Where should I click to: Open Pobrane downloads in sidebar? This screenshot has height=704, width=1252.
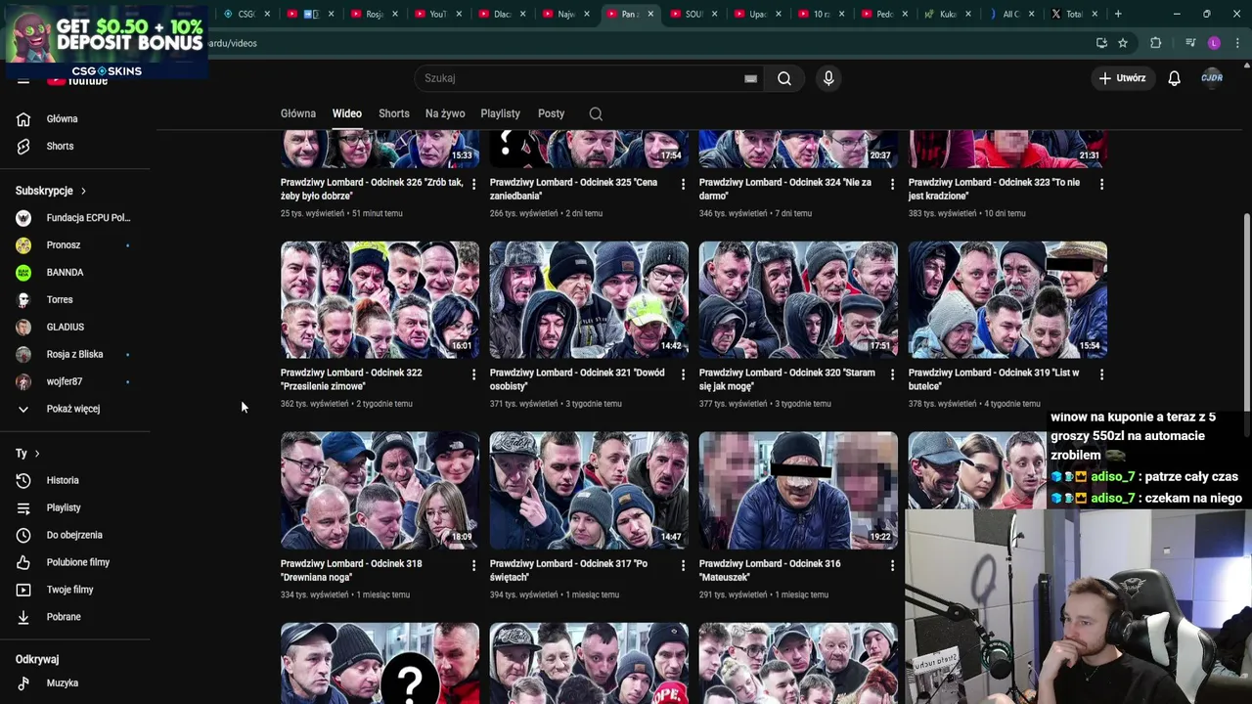tap(64, 618)
